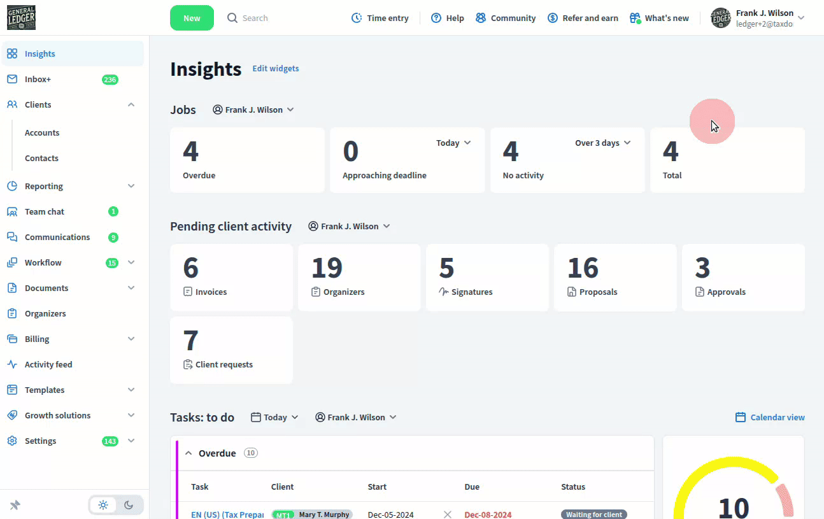Screen dimensions: 824x519
Task: Open the No activity Over 3 days dropdown
Action: (x=602, y=143)
